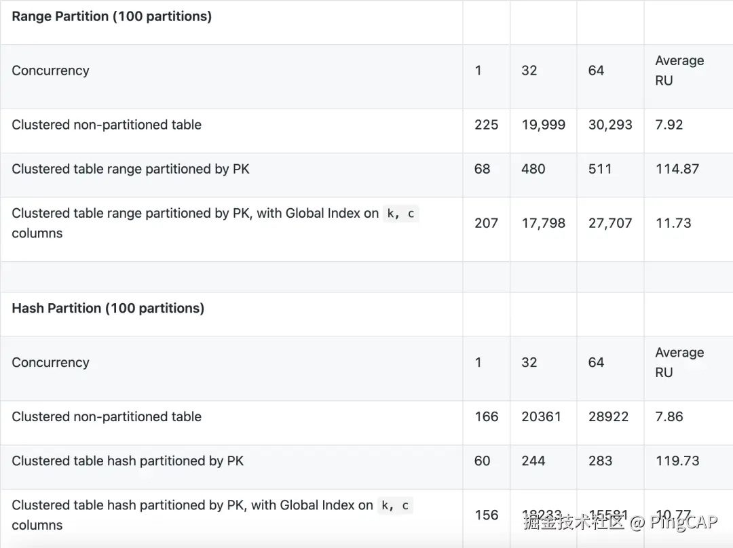Screen dimensions: 733x548
Task: Click the Clustered table hash partitioned by PK label
Action: 128,461
